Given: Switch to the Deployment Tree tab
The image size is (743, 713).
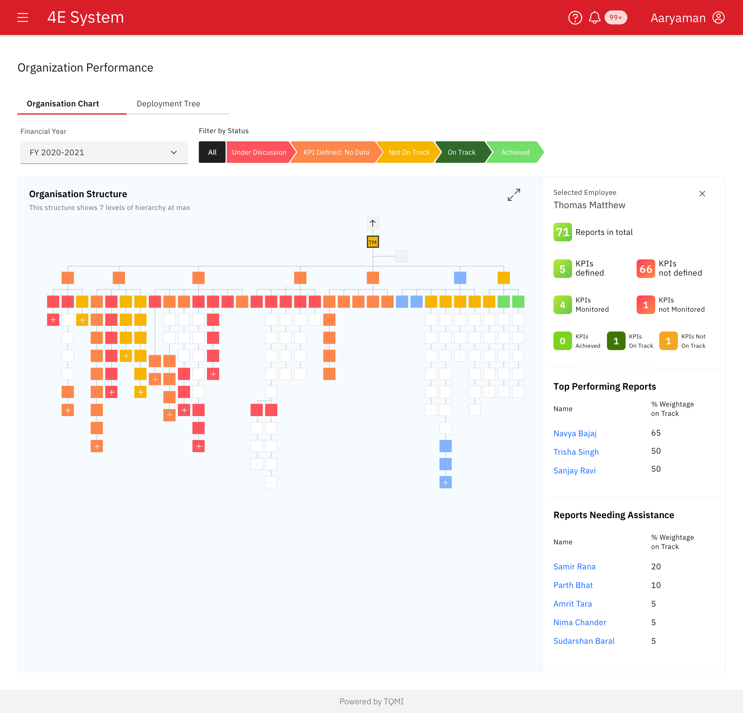Looking at the screenshot, I should (168, 104).
